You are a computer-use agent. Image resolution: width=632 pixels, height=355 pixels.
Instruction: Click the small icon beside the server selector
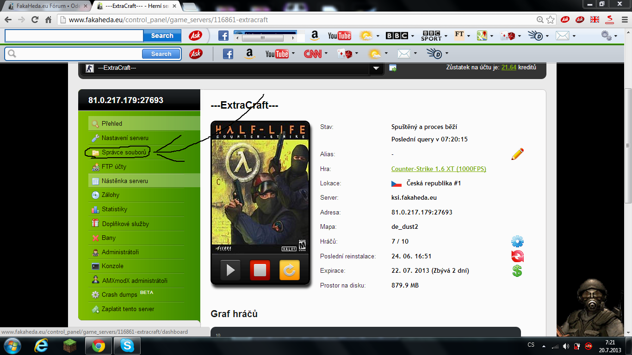point(393,68)
